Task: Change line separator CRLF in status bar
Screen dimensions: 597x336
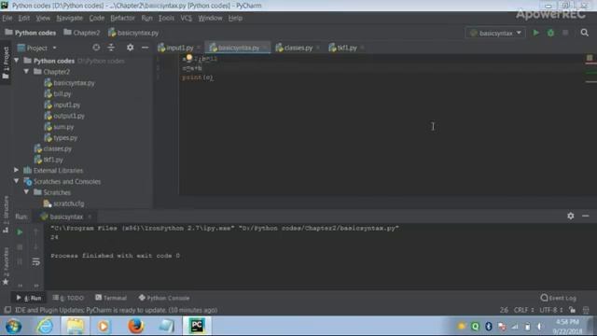Action: pos(524,310)
